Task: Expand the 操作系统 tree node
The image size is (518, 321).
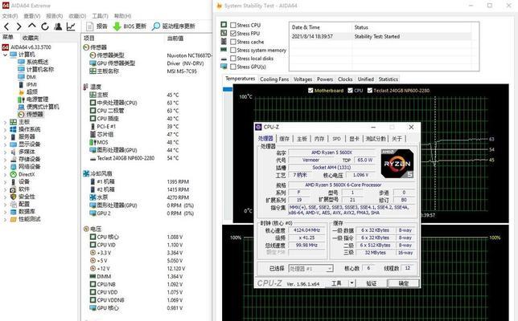Action: tap(5, 129)
